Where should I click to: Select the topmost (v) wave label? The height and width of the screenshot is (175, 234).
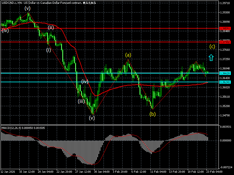click(x=27, y=8)
